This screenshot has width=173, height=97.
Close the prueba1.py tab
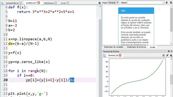(x=39, y=3)
